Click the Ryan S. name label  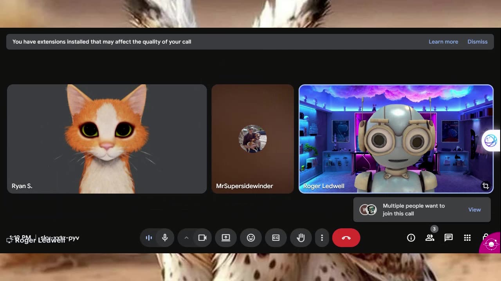coord(22,186)
